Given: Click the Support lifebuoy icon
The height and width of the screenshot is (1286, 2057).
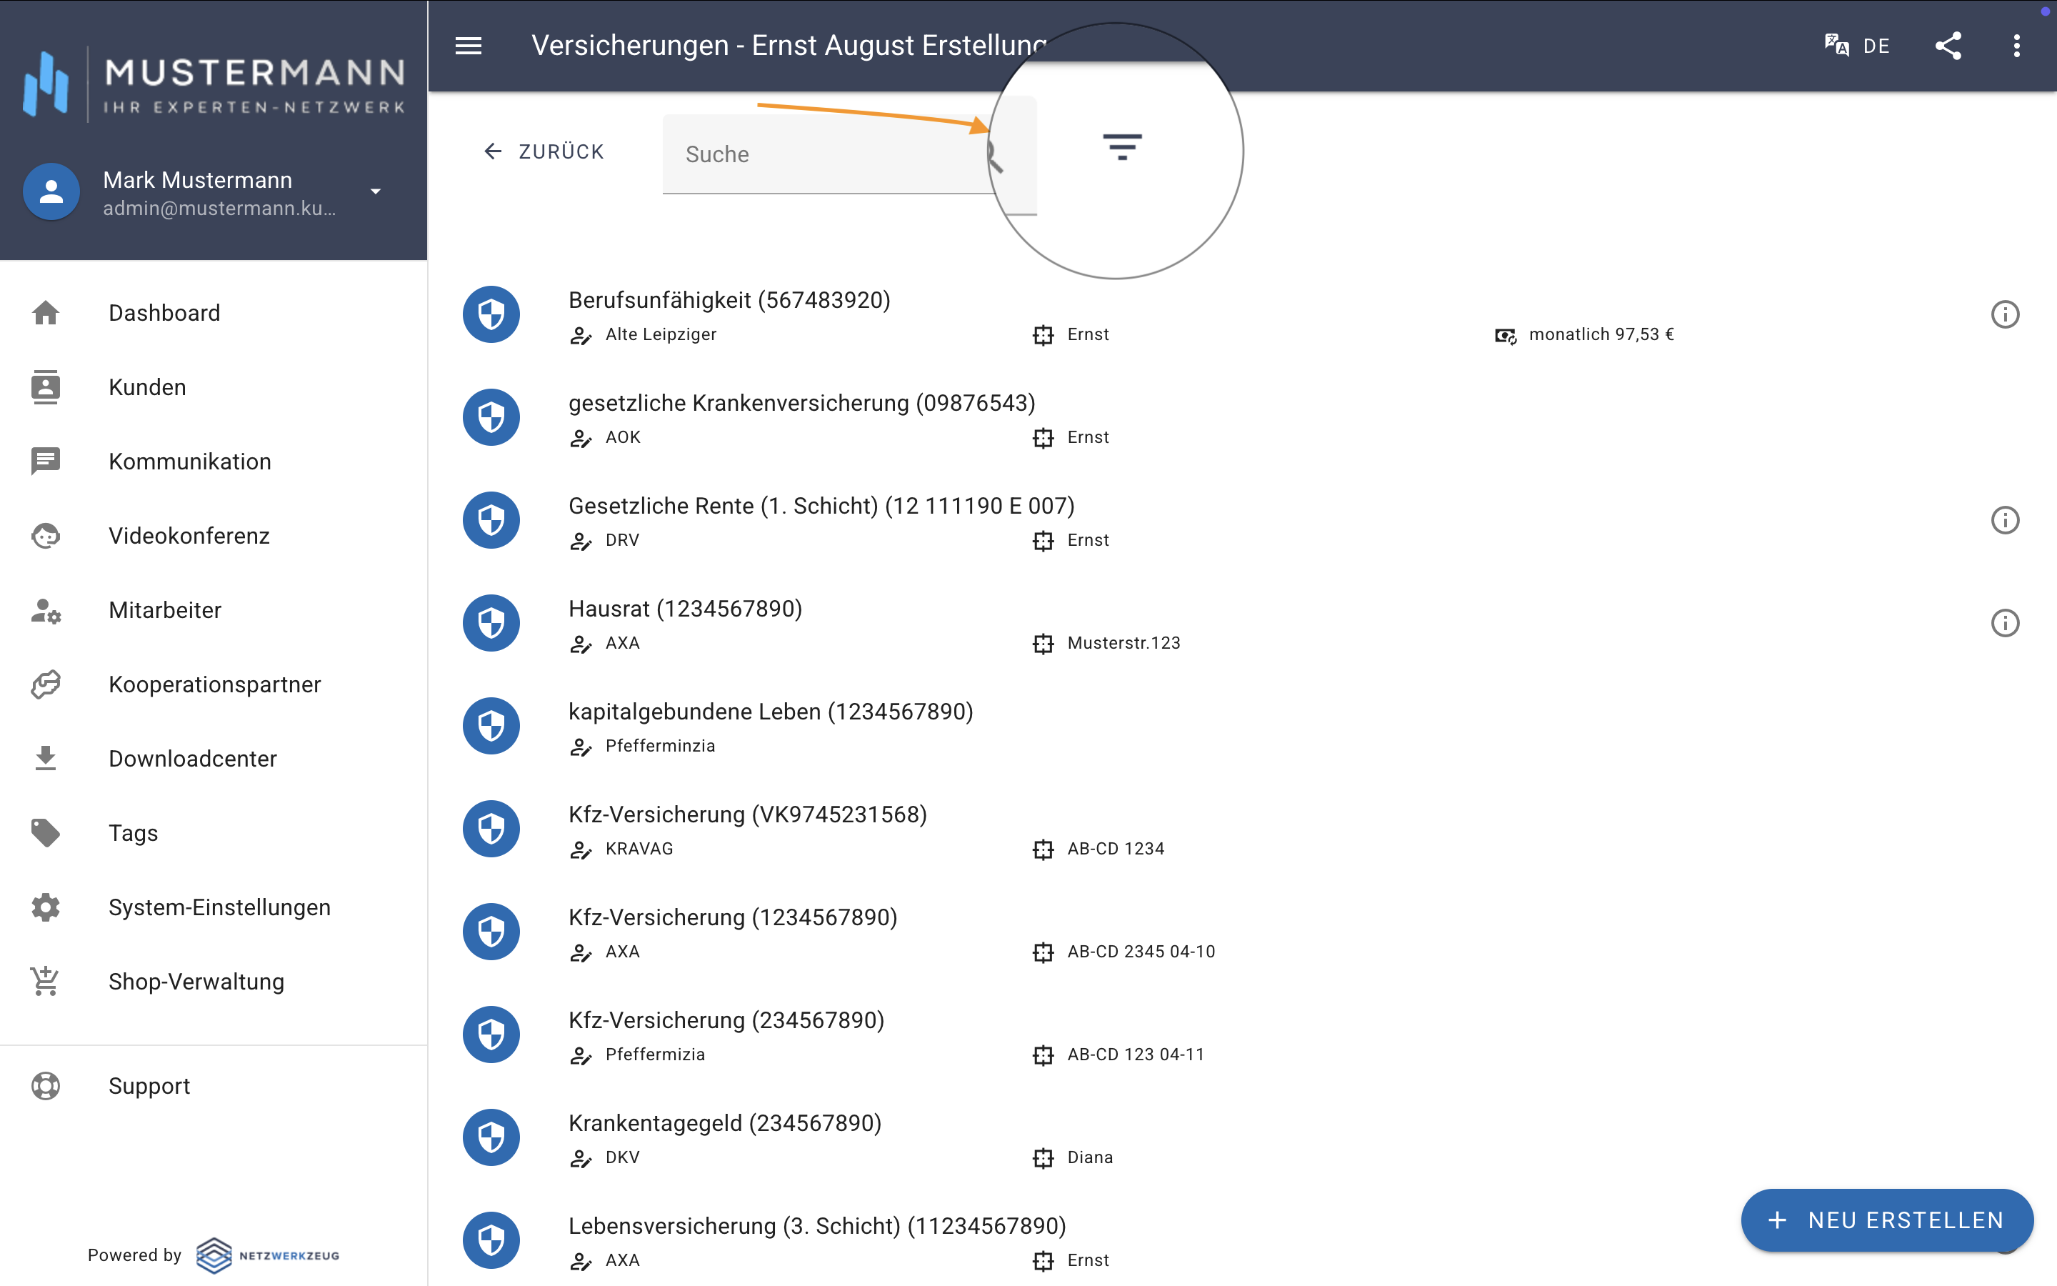Looking at the screenshot, I should click(x=46, y=1086).
